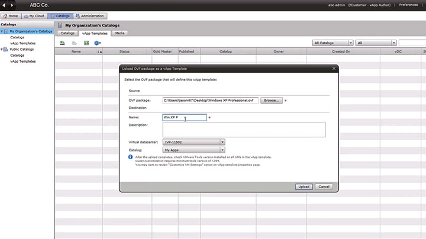426x239 pixels.
Task: Select Catalogs under My Organization's Catalogs
Action: [x=17, y=37]
